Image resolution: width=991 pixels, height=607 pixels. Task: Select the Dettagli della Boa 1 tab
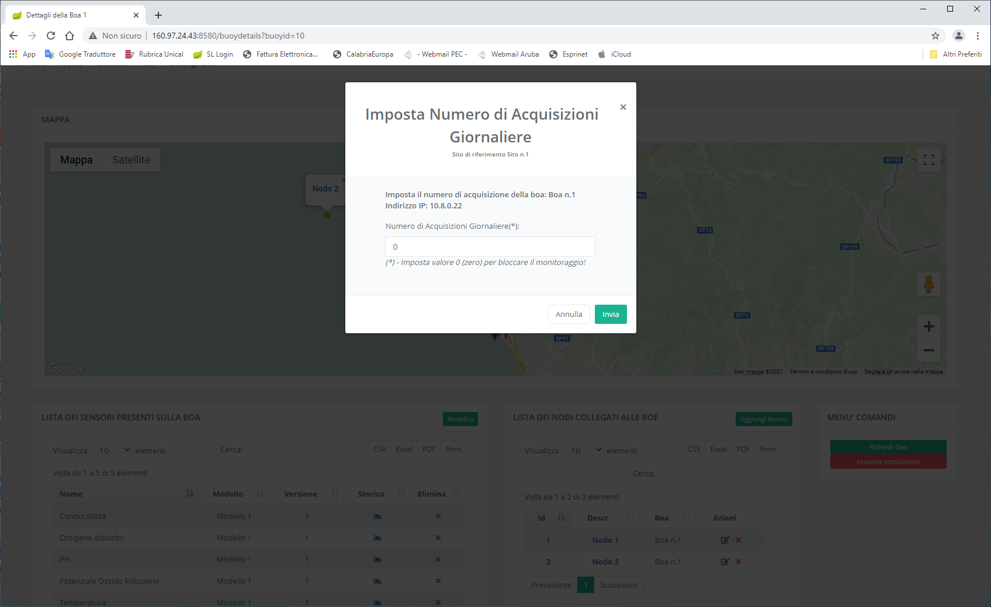click(x=64, y=15)
